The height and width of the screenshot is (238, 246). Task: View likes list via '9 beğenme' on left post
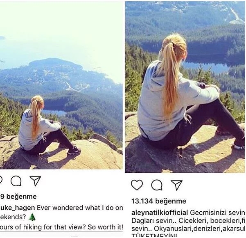point(18,197)
